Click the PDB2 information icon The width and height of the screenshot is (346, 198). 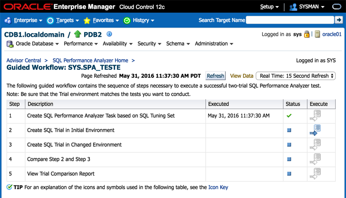pos(109,34)
